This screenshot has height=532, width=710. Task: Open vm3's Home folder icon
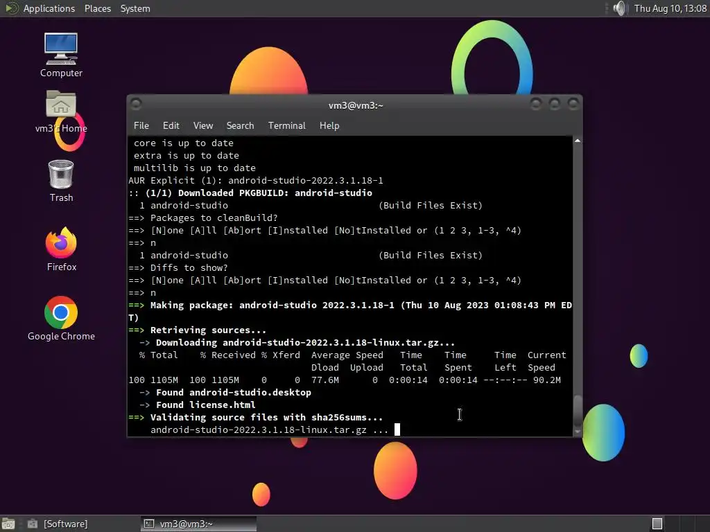(x=61, y=112)
